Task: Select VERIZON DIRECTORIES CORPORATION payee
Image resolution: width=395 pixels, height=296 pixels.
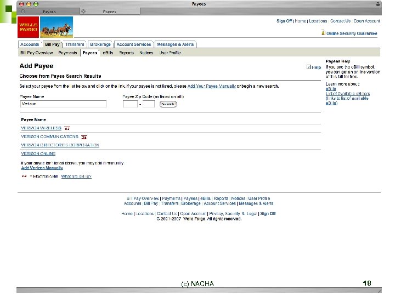Action: [60, 145]
